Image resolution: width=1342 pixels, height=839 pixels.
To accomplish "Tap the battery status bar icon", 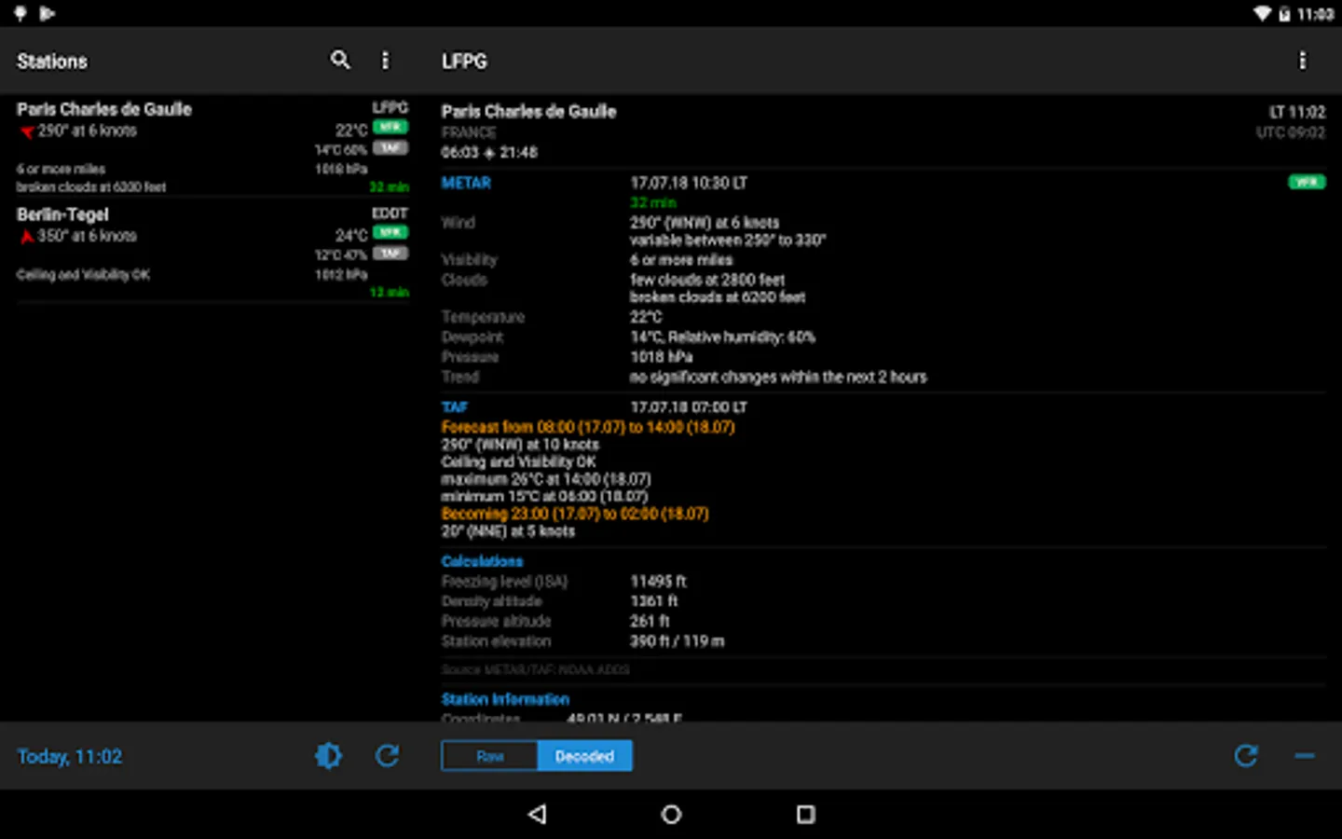I will tap(1284, 14).
